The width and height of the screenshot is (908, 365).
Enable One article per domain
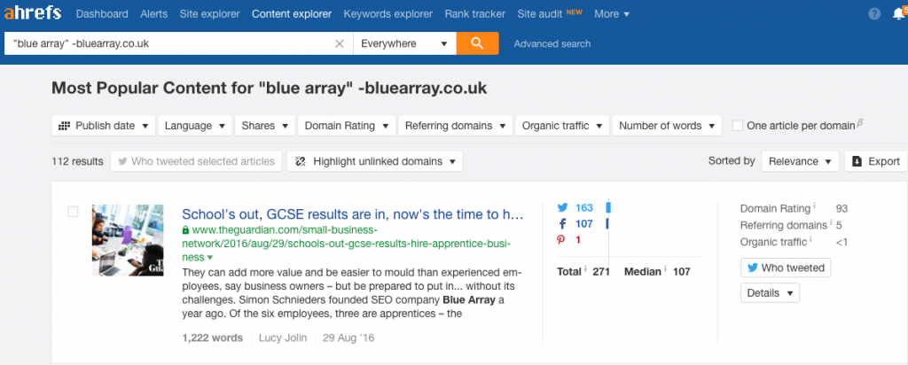(738, 126)
